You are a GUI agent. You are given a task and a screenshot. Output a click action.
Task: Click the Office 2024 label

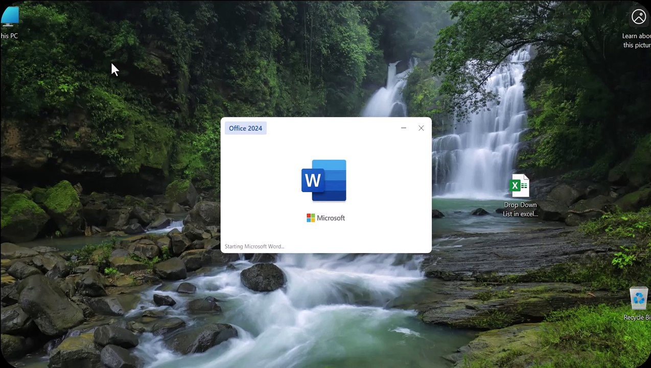pyautogui.click(x=245, y=128)
